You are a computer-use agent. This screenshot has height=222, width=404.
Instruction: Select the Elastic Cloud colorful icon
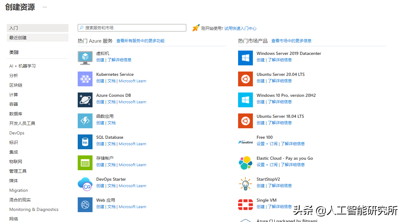[x=245, y=163]
